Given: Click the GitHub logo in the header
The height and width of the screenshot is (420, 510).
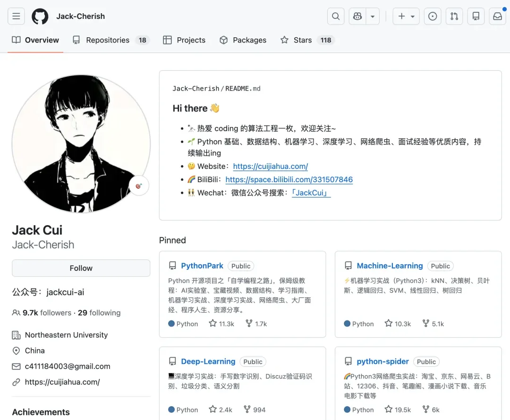Looking at the screenshot, I should pos(40,16).
